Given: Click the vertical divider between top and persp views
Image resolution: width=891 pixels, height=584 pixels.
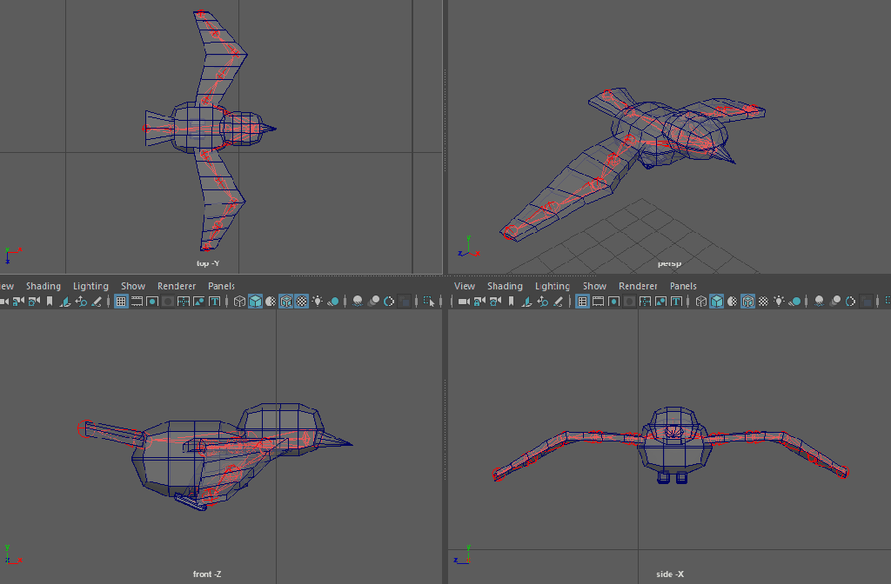Looking at the screenshot, I should click(x=445, y=130).
